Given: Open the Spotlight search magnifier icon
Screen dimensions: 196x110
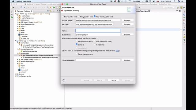Looking at the screenshot, I should [x=175, y=1].
